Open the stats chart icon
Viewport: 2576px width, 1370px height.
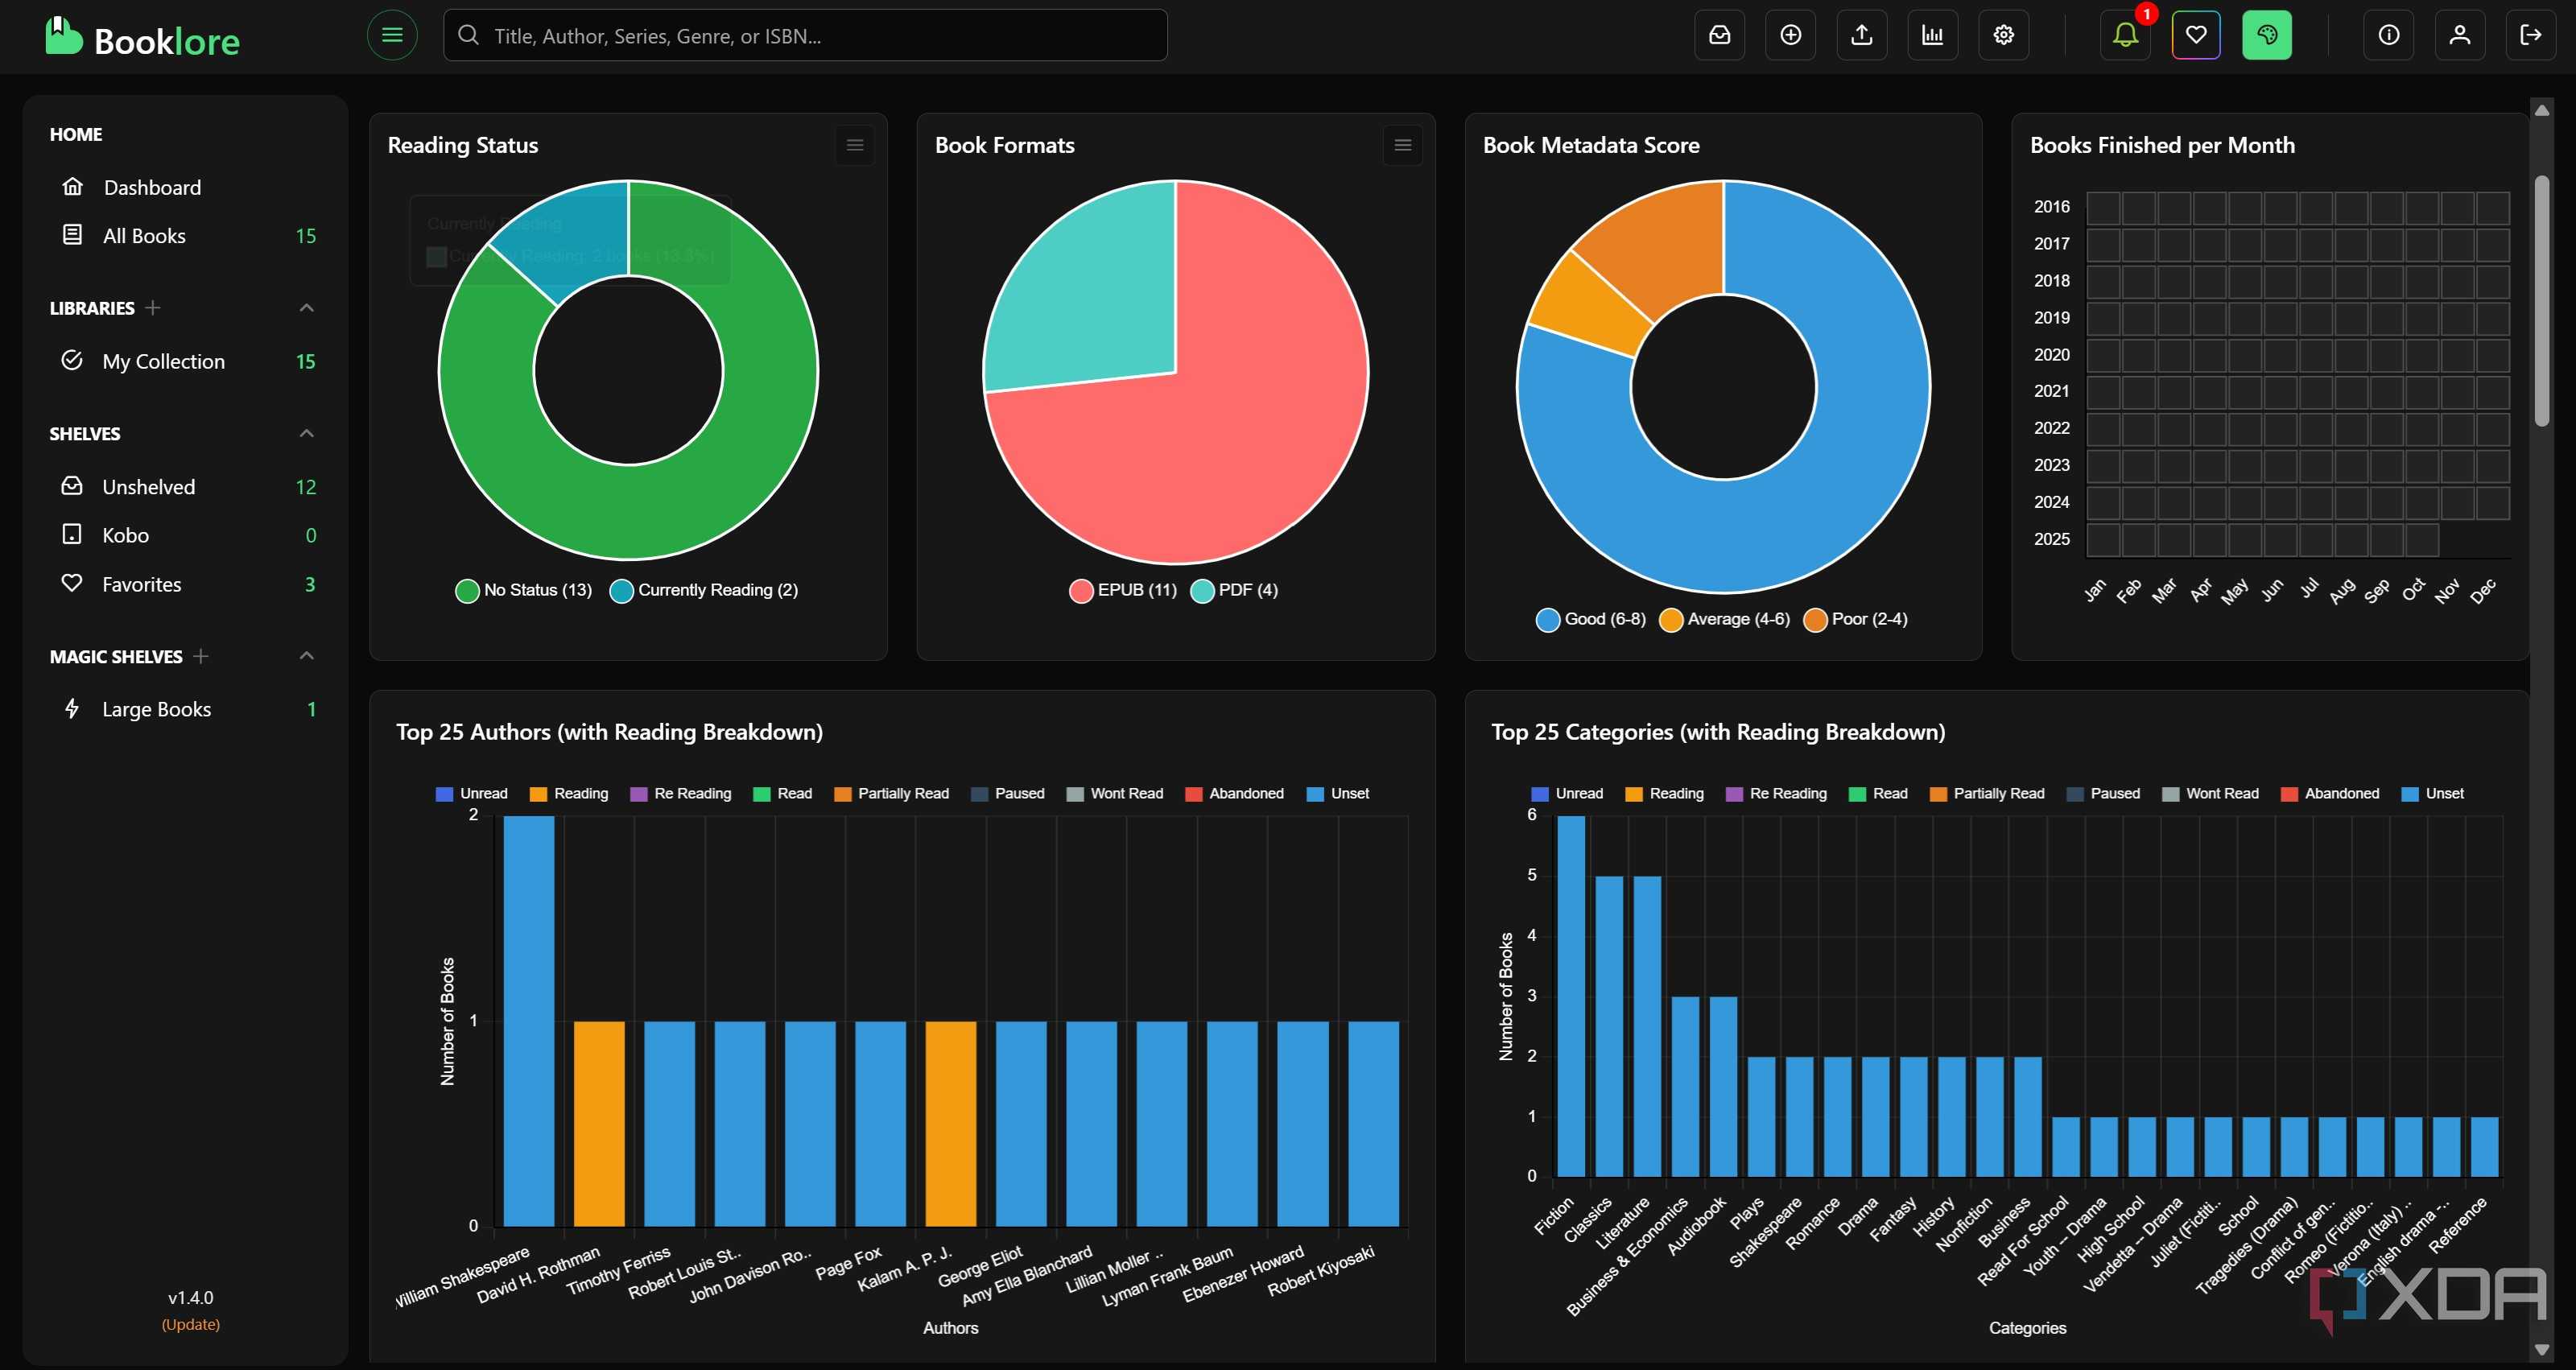point(1932,35)
